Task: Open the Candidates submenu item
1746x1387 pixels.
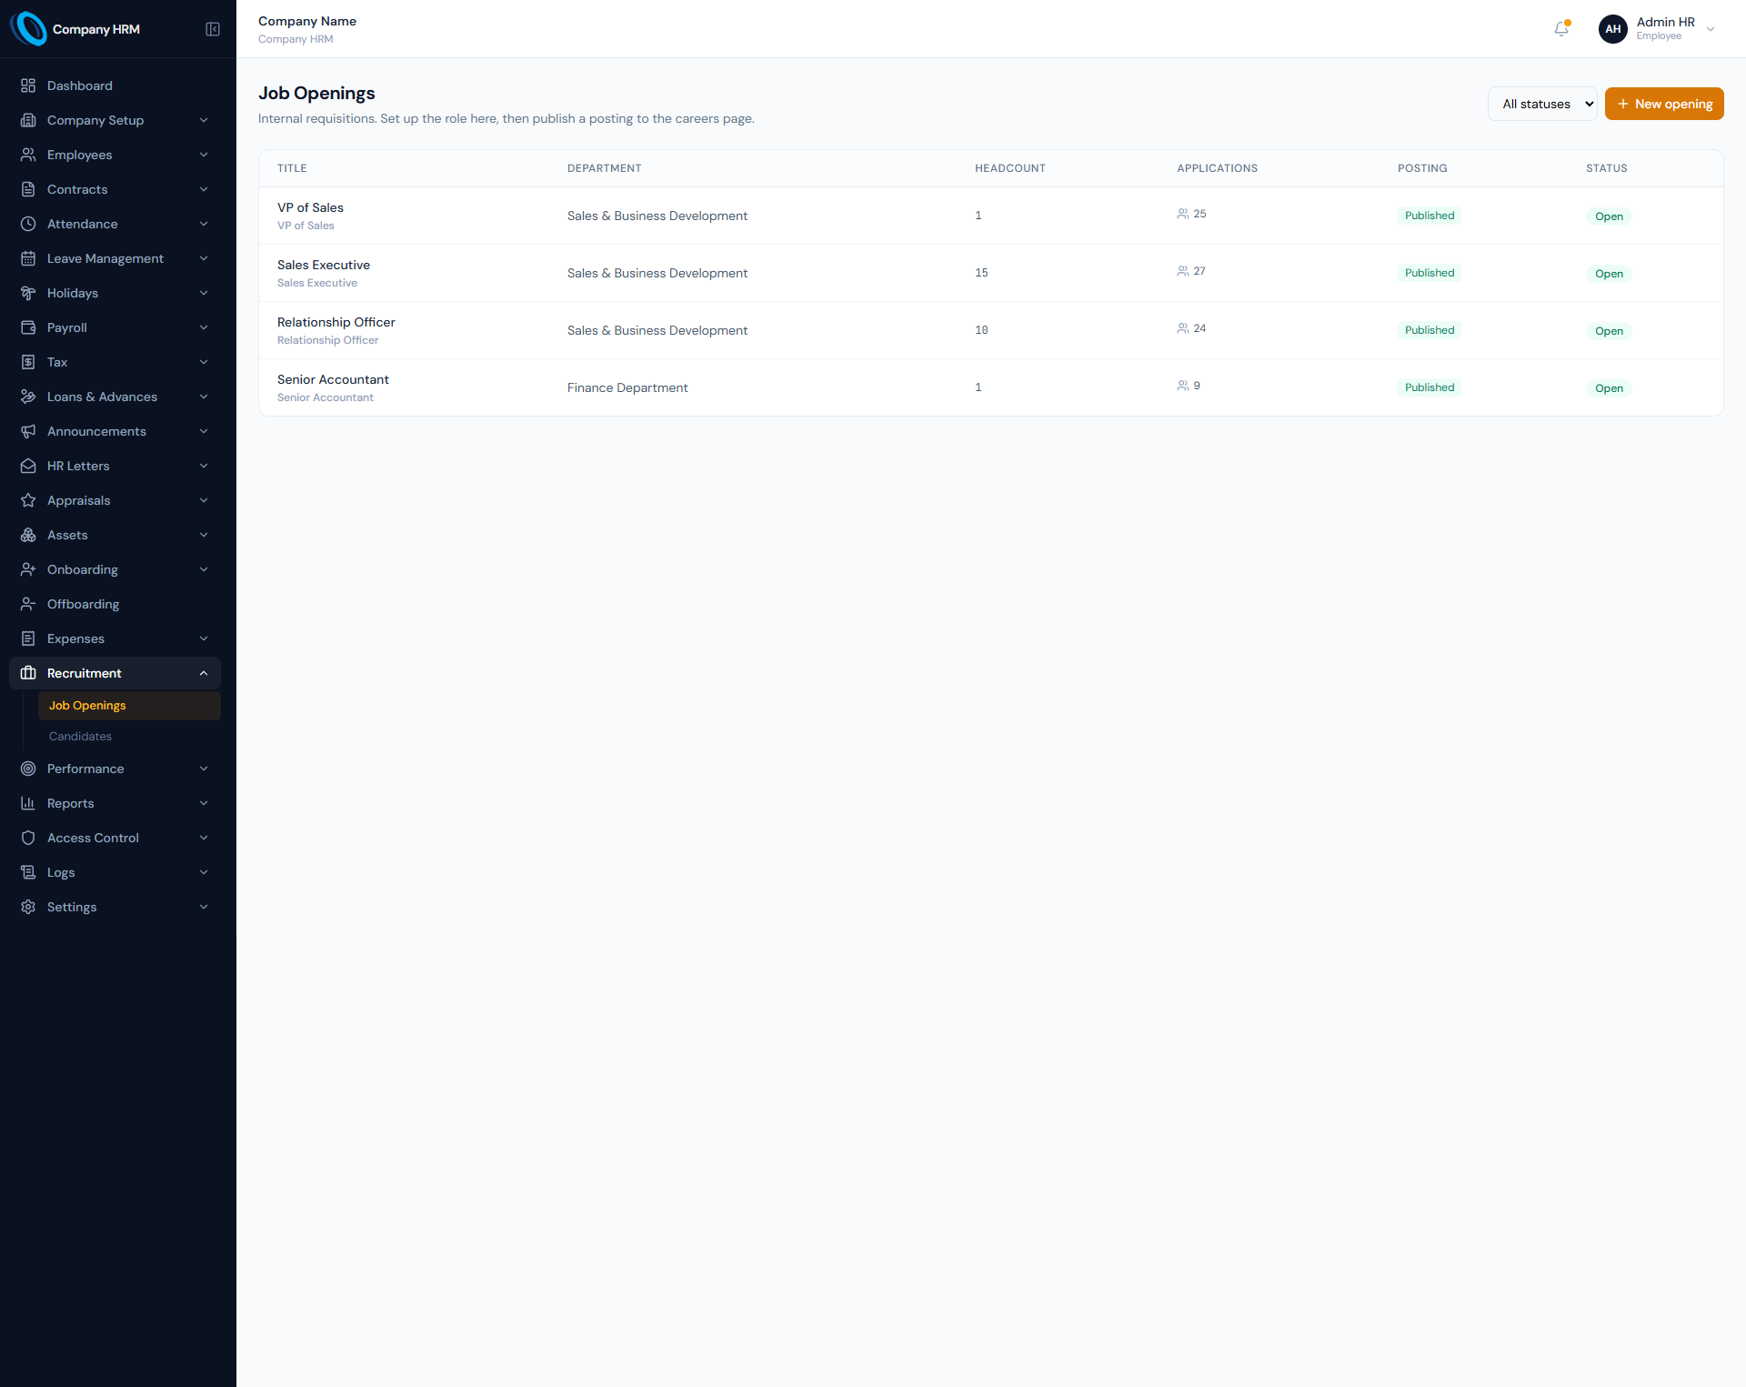Action: pyautogui.click(x=129, y=737)
